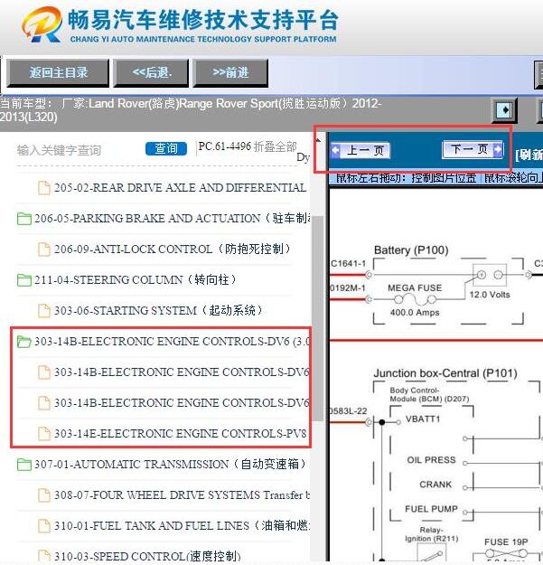Screen dimensions: 543x565
Task: Click the 刷新 refresh link
Action: pos(529,155)
